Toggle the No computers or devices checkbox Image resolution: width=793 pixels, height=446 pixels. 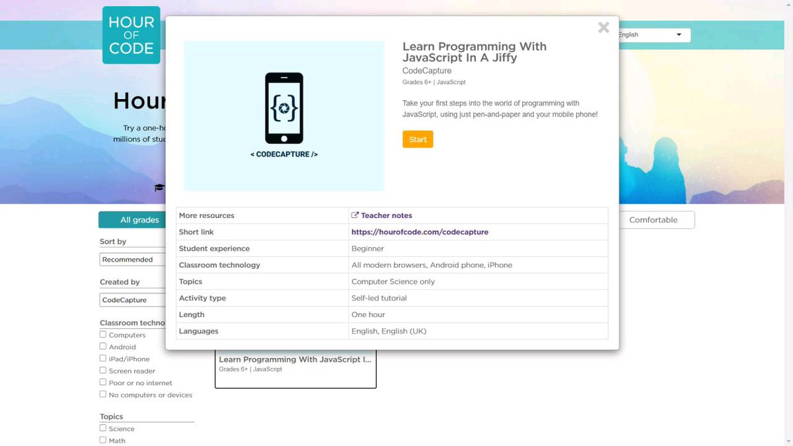[x=103, y=394]
